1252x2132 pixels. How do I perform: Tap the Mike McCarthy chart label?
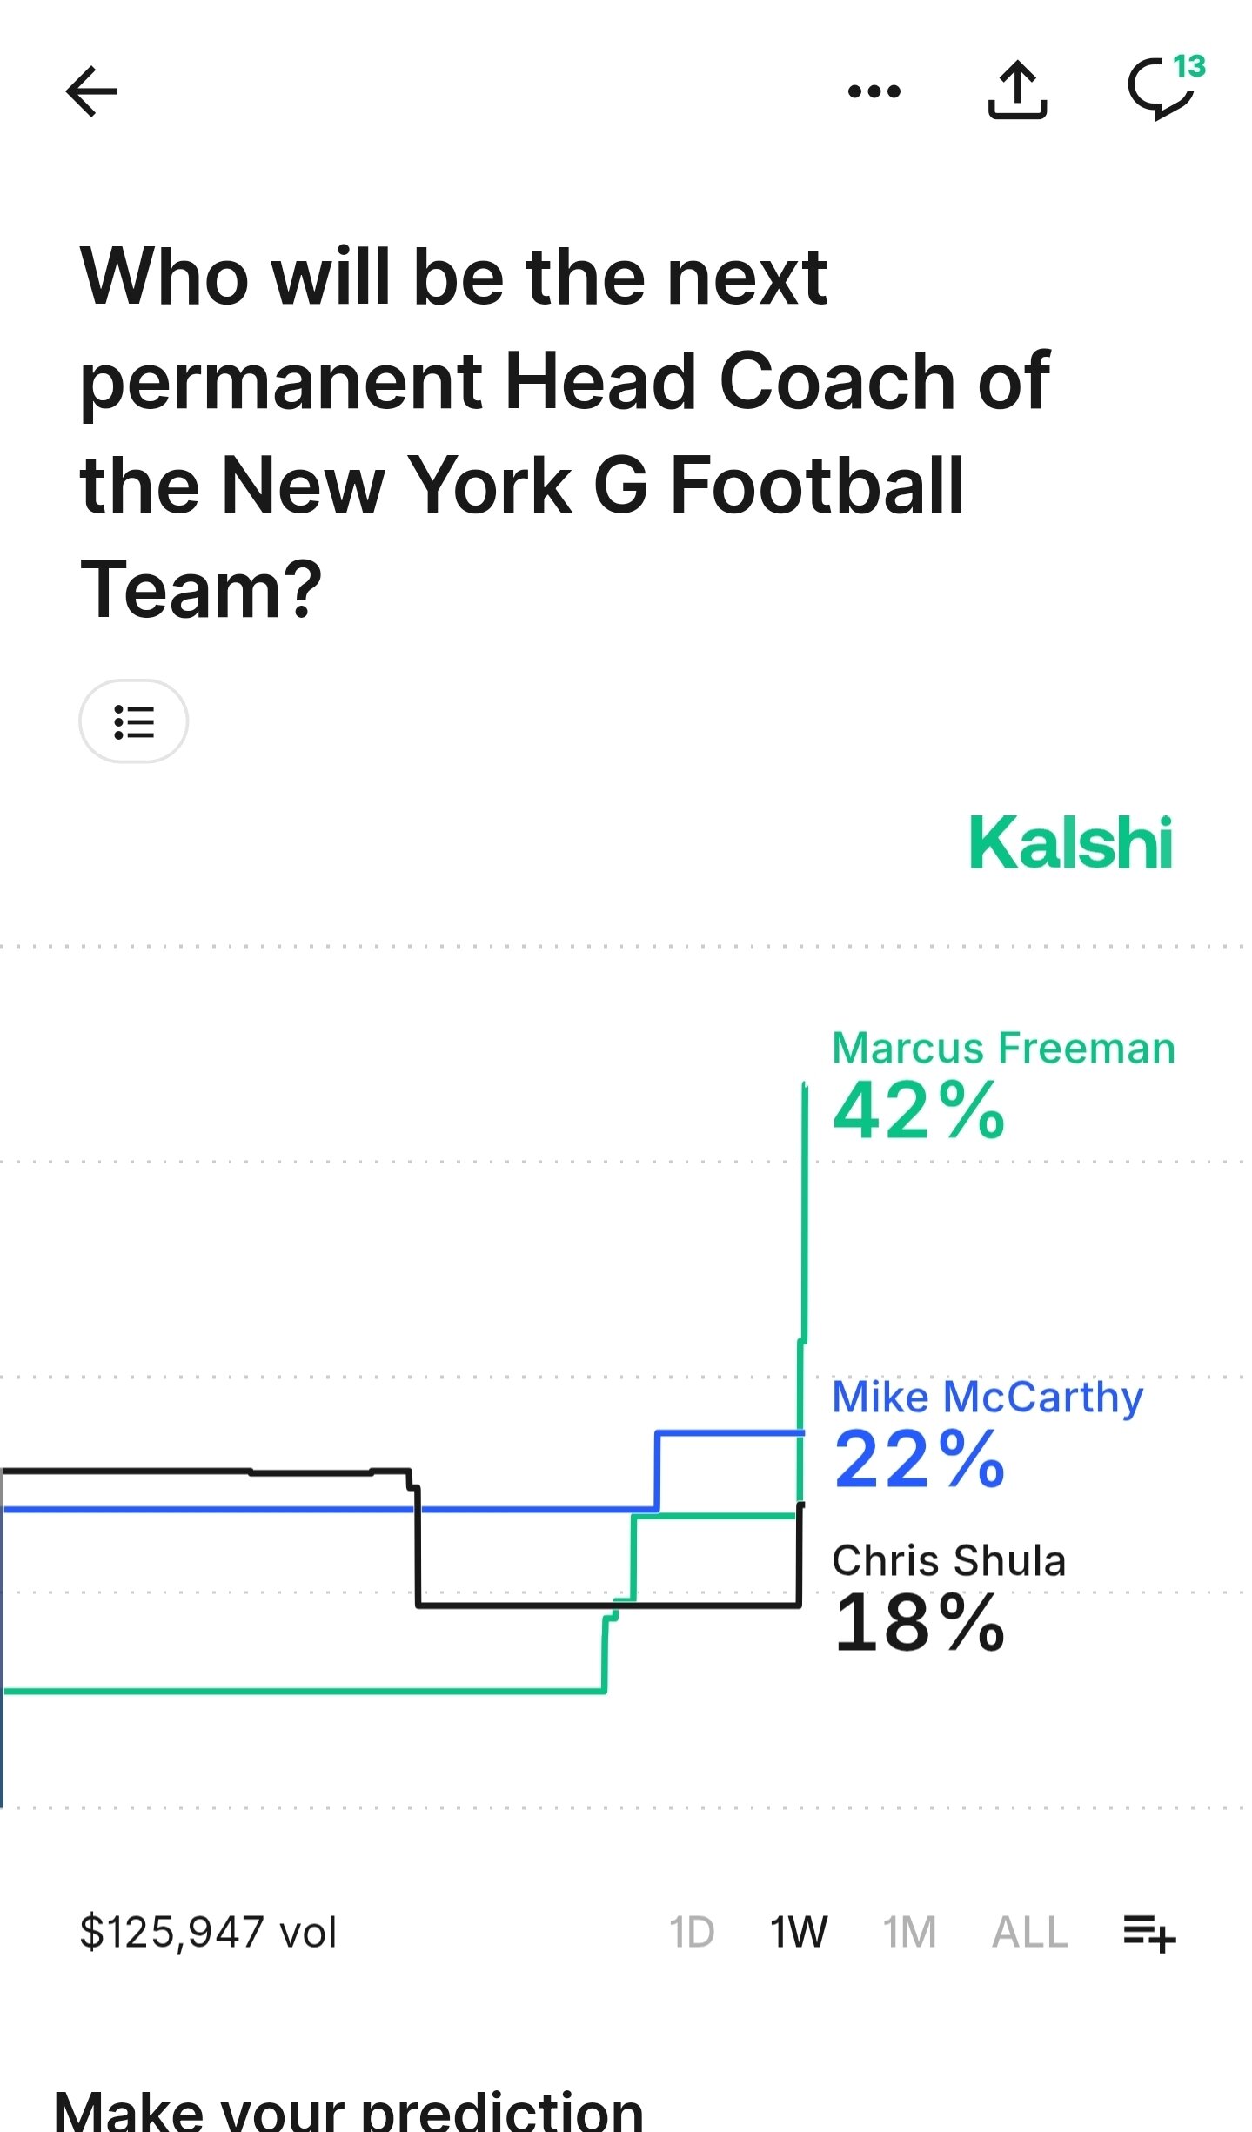pyautogui.click(x=988, y=1397)
